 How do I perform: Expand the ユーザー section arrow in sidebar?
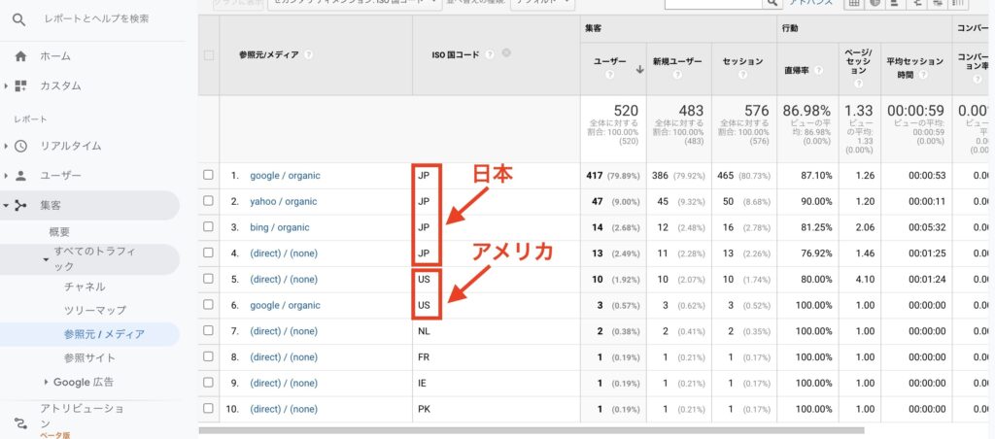click(x=6, y=176)
